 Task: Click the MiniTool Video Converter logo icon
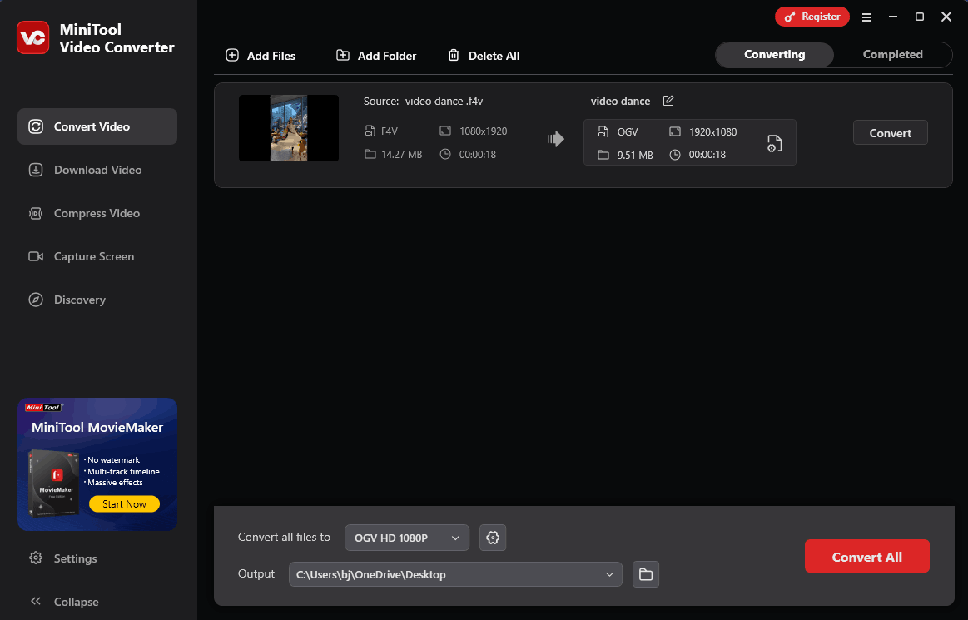coord(32,37)
